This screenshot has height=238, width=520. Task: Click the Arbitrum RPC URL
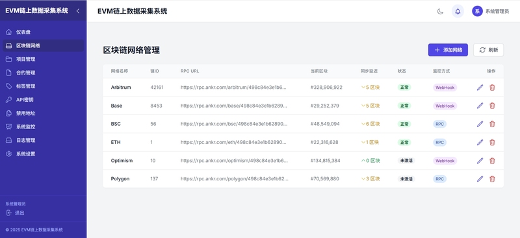coord(233,88)
